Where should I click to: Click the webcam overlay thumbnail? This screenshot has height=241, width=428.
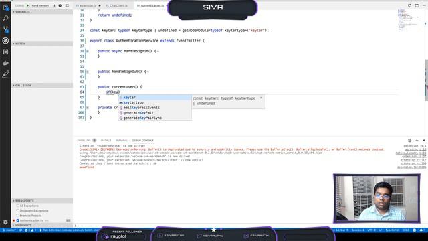pyautogui.click(x=377, y=198)
